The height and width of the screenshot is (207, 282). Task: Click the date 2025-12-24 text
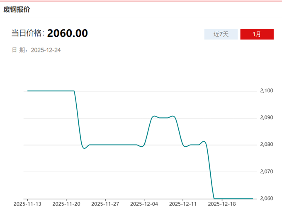point(46,50)
